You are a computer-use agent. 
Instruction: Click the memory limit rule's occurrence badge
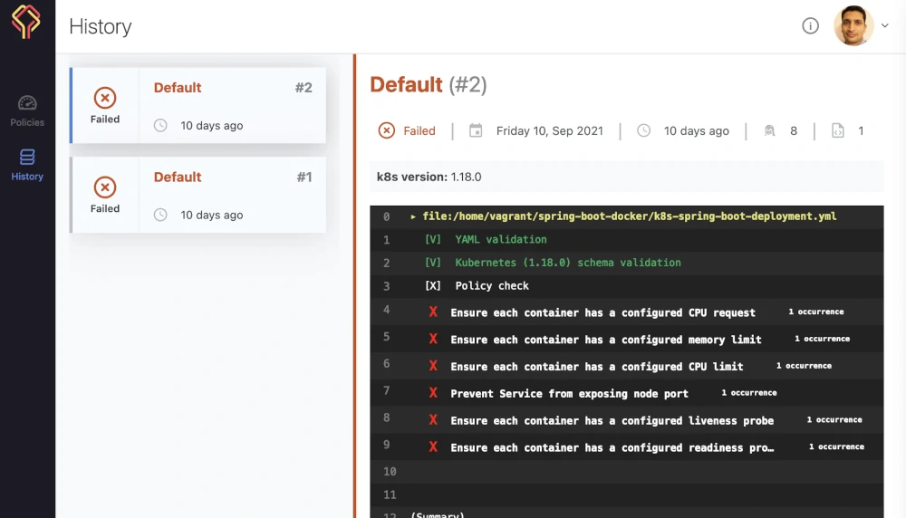(822, 339)
